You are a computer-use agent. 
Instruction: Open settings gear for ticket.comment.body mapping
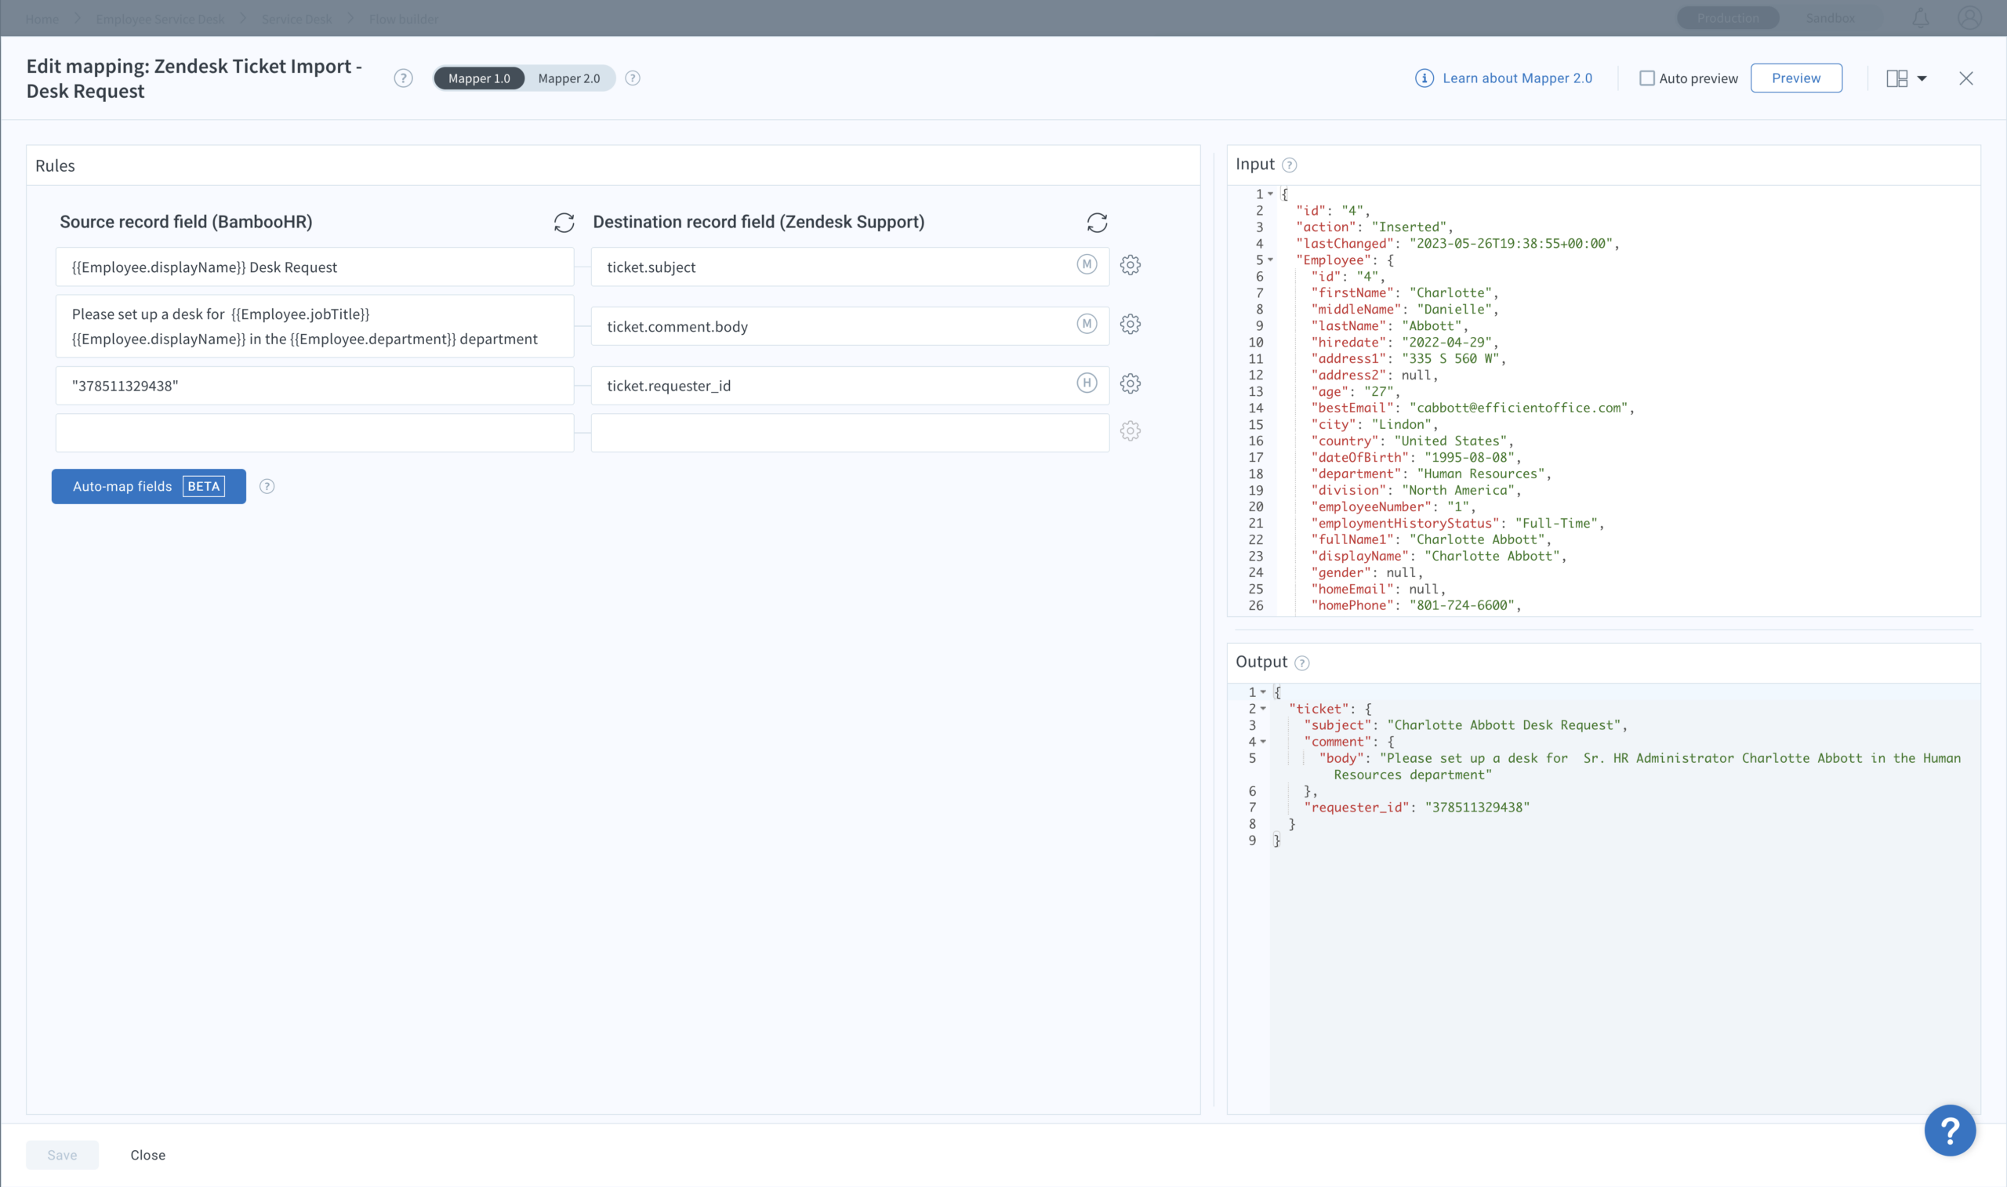pos(1130,324)
